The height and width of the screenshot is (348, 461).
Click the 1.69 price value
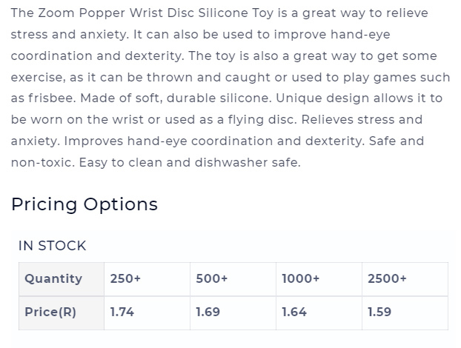208,312
